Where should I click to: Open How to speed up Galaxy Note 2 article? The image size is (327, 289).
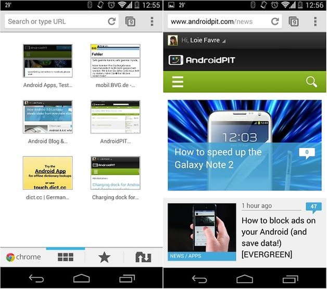click(245, 145)
